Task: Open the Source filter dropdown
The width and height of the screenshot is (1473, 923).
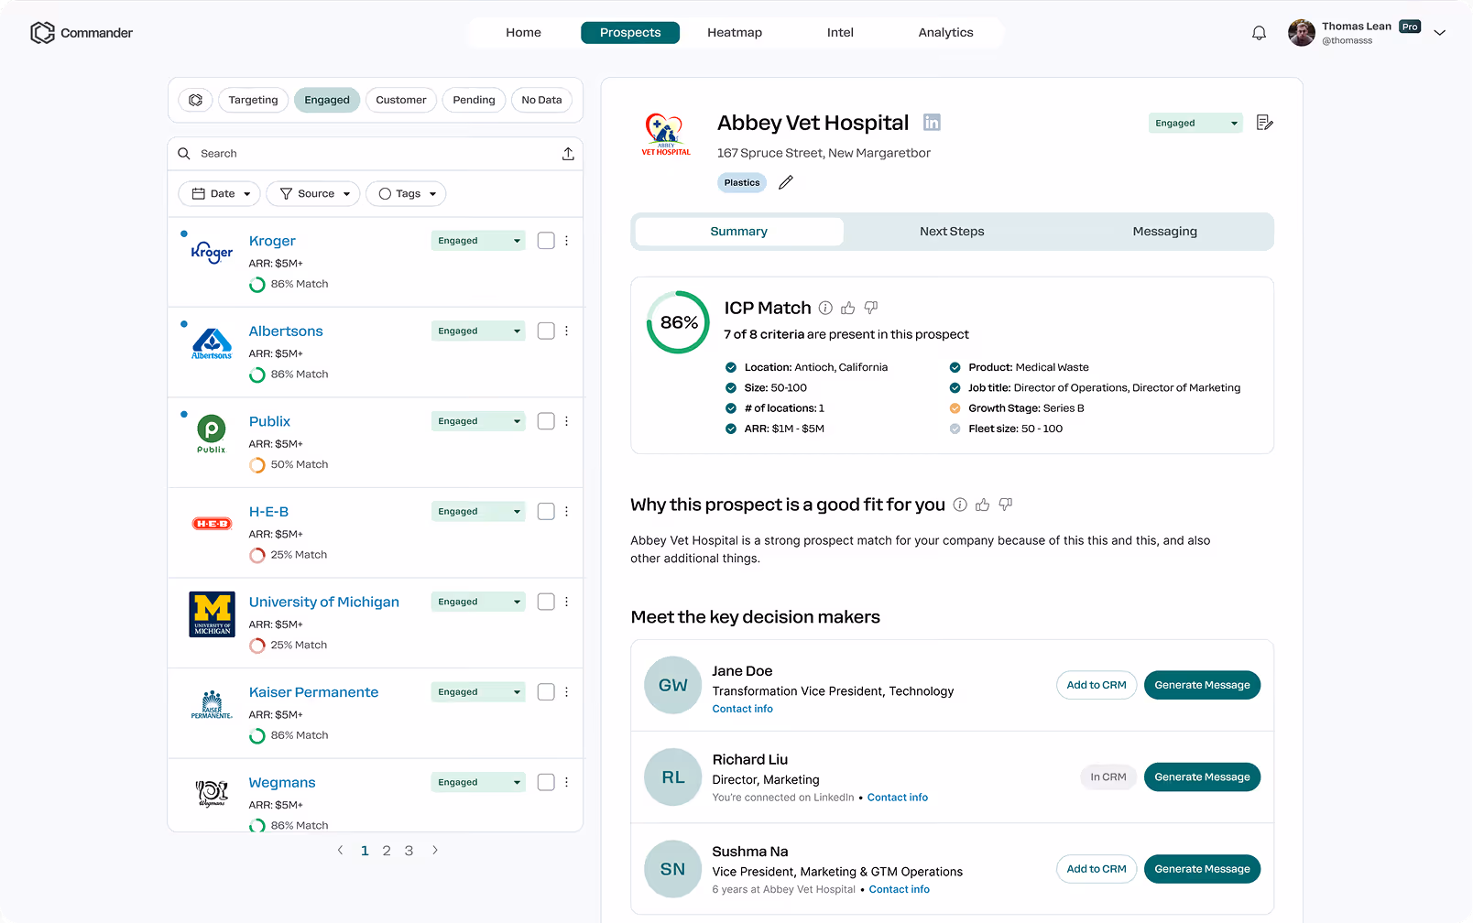Action: (x=313, y=194)
